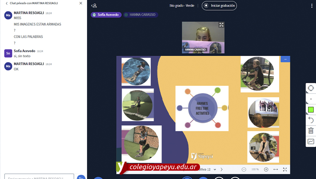Select the pan/hand whiteboard tool

pos(311,88)
